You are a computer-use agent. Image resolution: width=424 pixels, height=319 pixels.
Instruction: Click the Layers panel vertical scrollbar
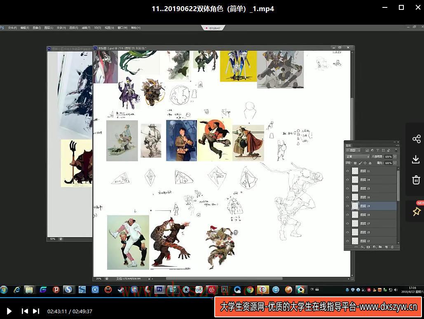pyautogui.click(x=398, y=185)
